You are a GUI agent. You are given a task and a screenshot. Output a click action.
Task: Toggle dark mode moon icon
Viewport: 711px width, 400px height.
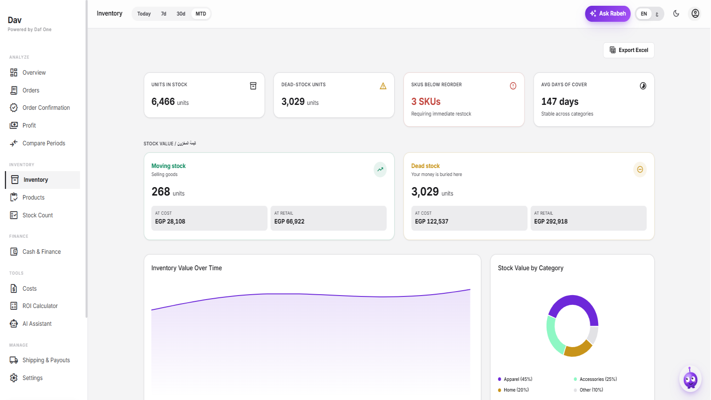click(x=676, y=13)
